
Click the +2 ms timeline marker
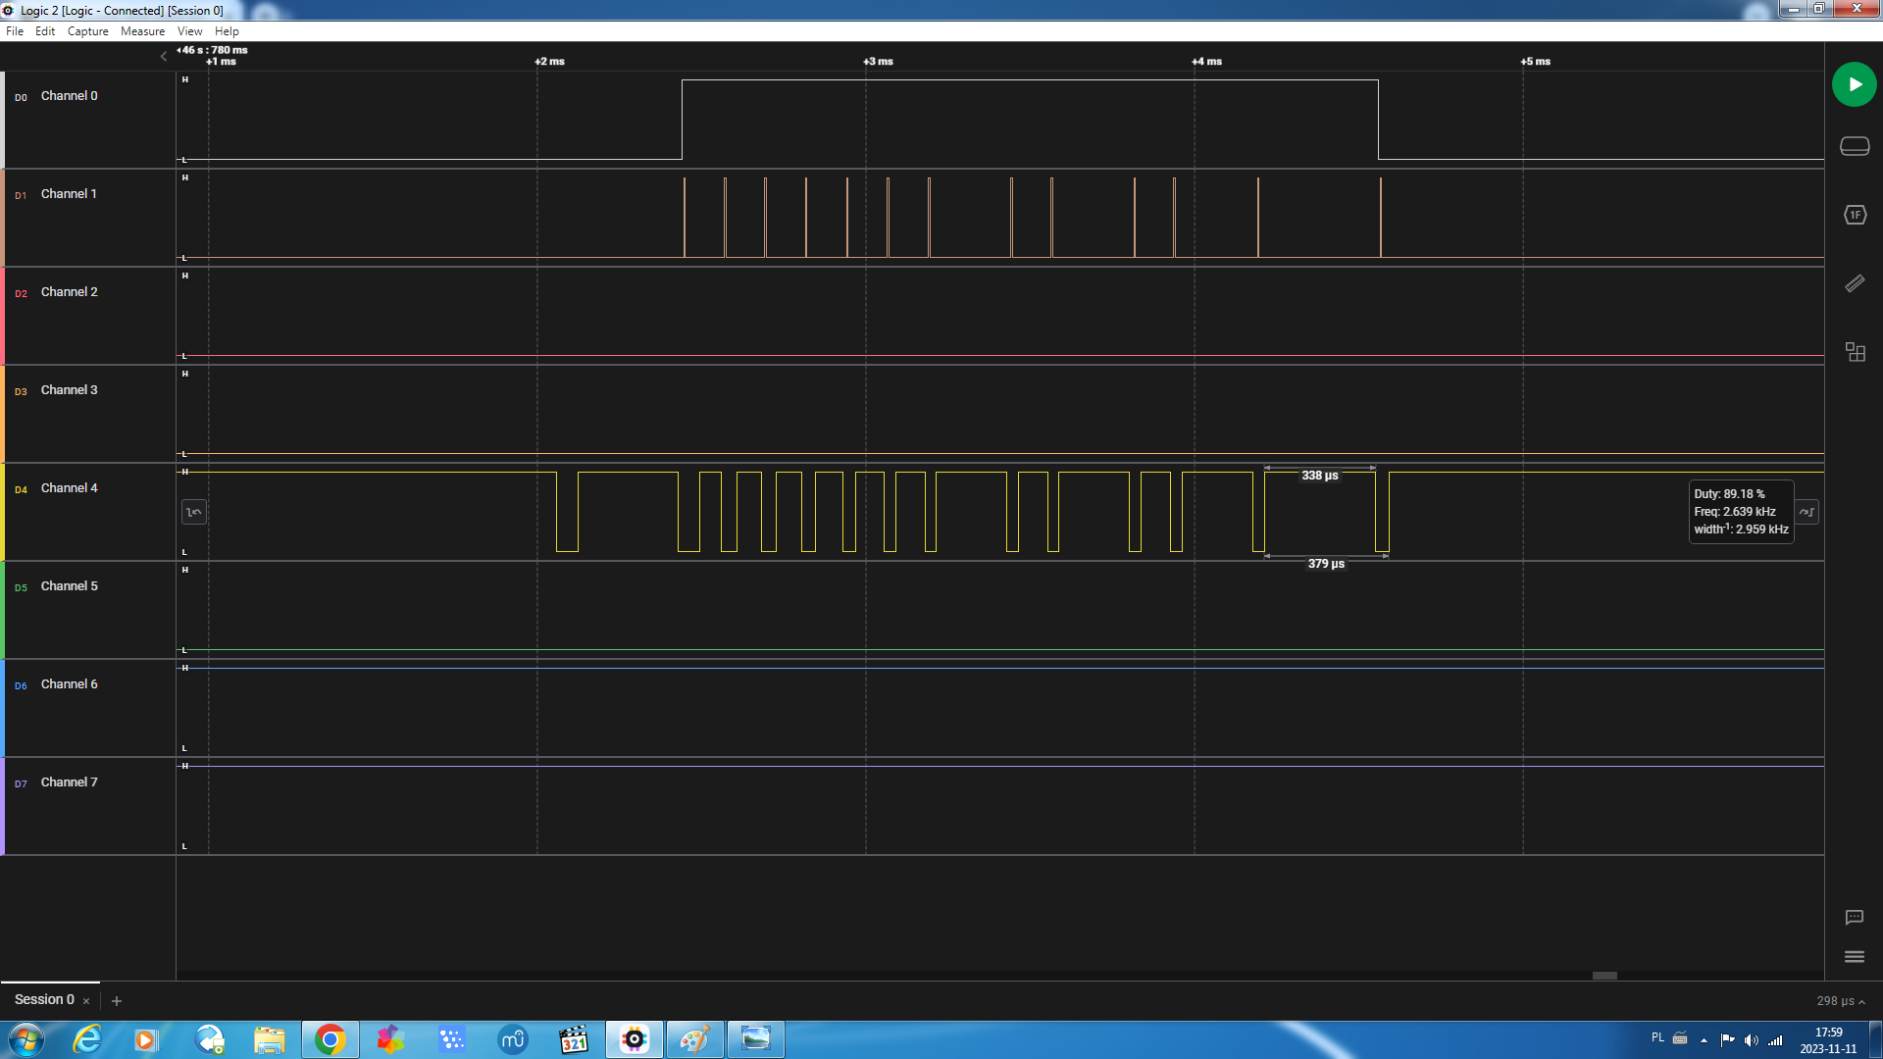tap(549, 62)
